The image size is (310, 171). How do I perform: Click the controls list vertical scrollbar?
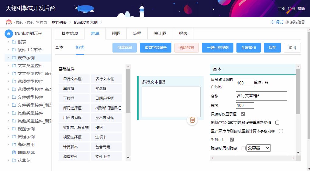coord(128,91)
